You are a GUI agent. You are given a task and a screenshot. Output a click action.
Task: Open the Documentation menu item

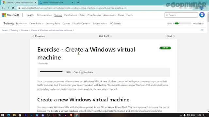click(44, 15)
